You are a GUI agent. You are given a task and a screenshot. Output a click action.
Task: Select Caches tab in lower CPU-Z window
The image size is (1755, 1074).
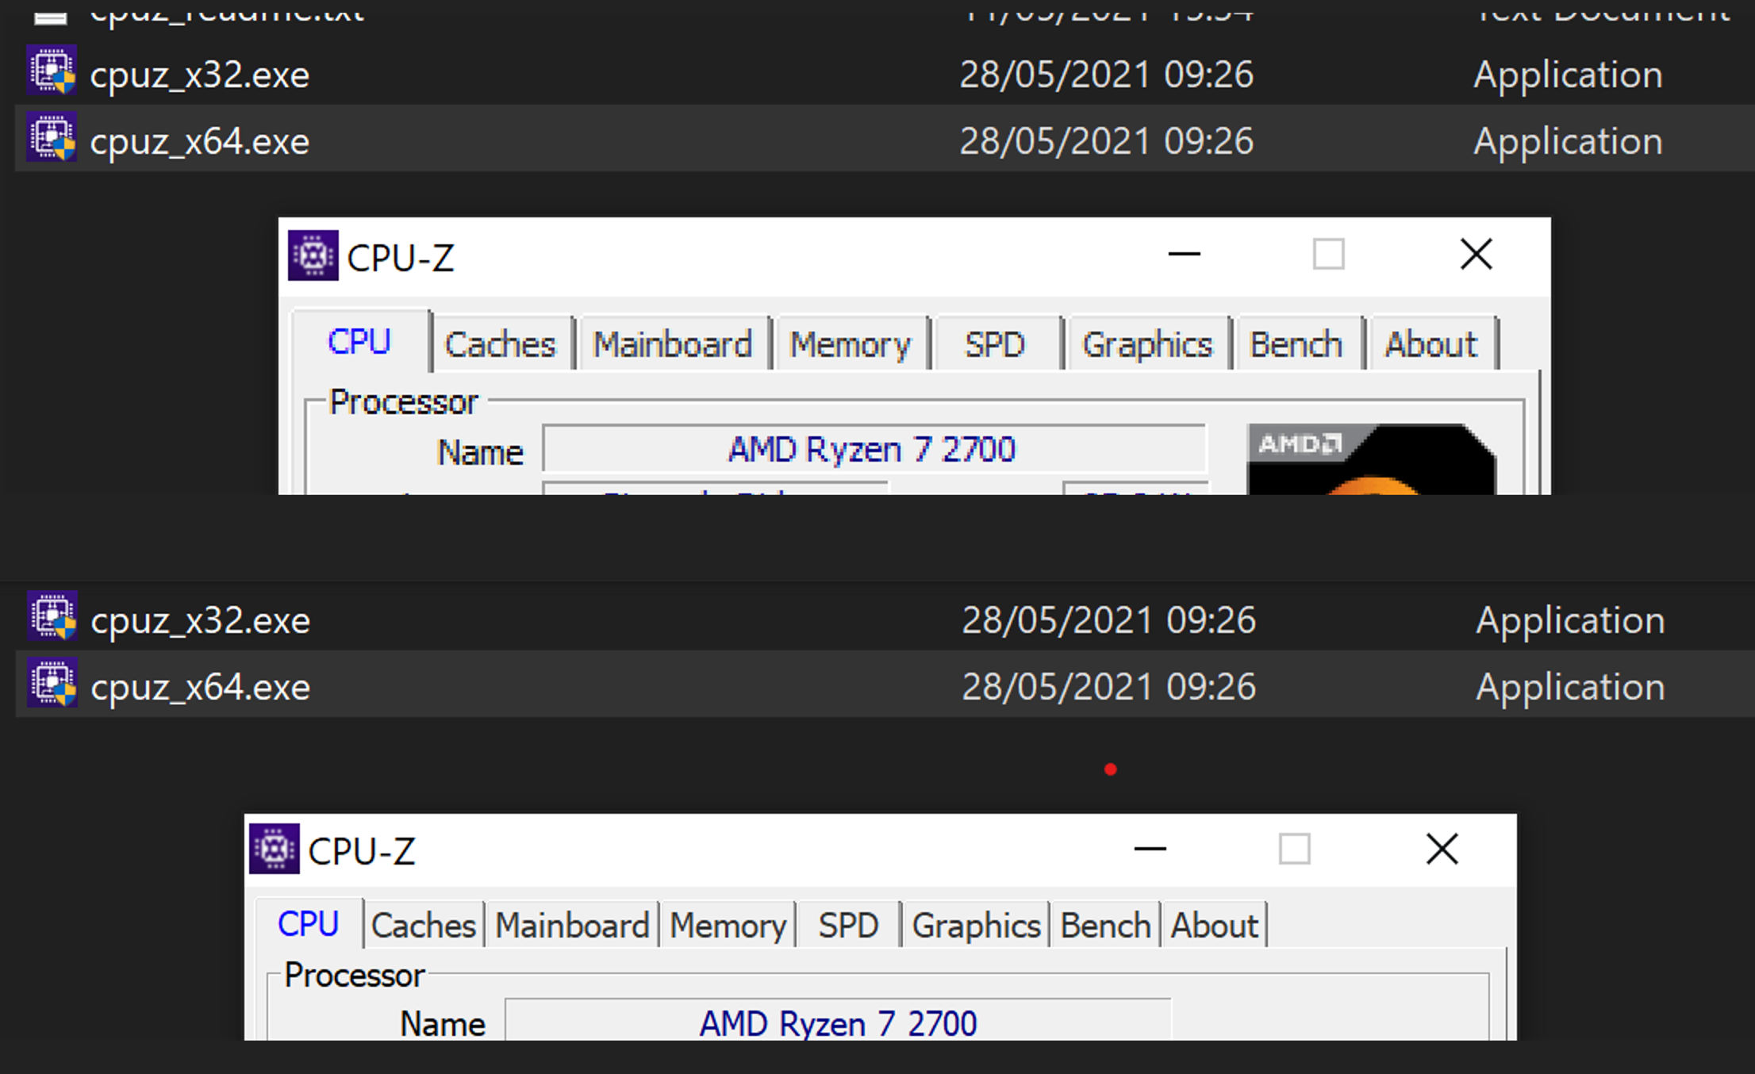point(424,925)
